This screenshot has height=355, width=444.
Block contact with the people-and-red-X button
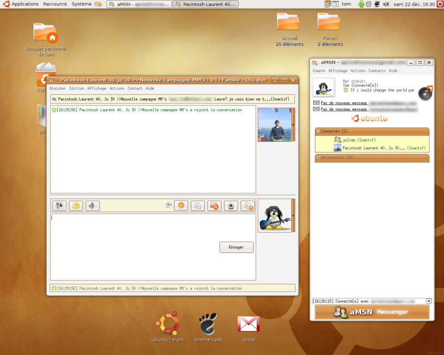[248, 206]
